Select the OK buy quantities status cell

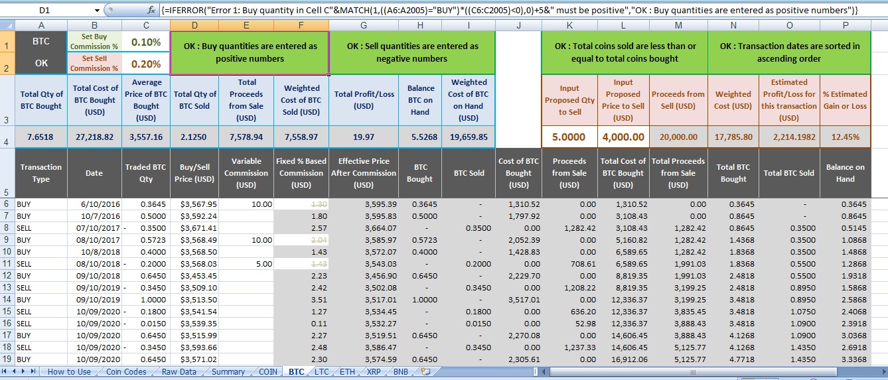[249, 52]
